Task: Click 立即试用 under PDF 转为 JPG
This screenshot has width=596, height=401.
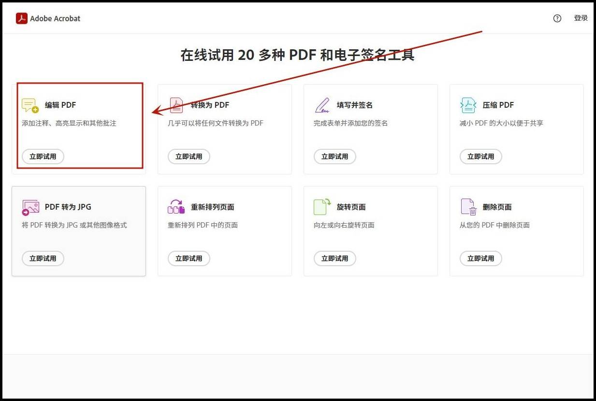Action: [43, 258]
